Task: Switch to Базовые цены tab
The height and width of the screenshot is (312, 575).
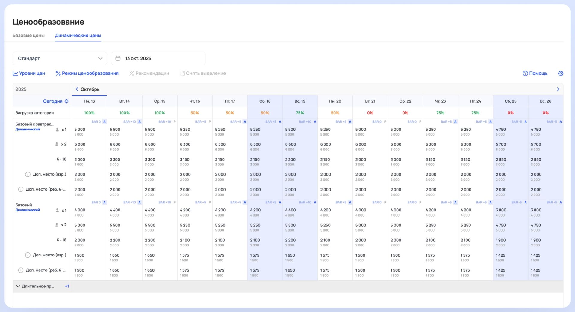Action: [x=28, y=35]
